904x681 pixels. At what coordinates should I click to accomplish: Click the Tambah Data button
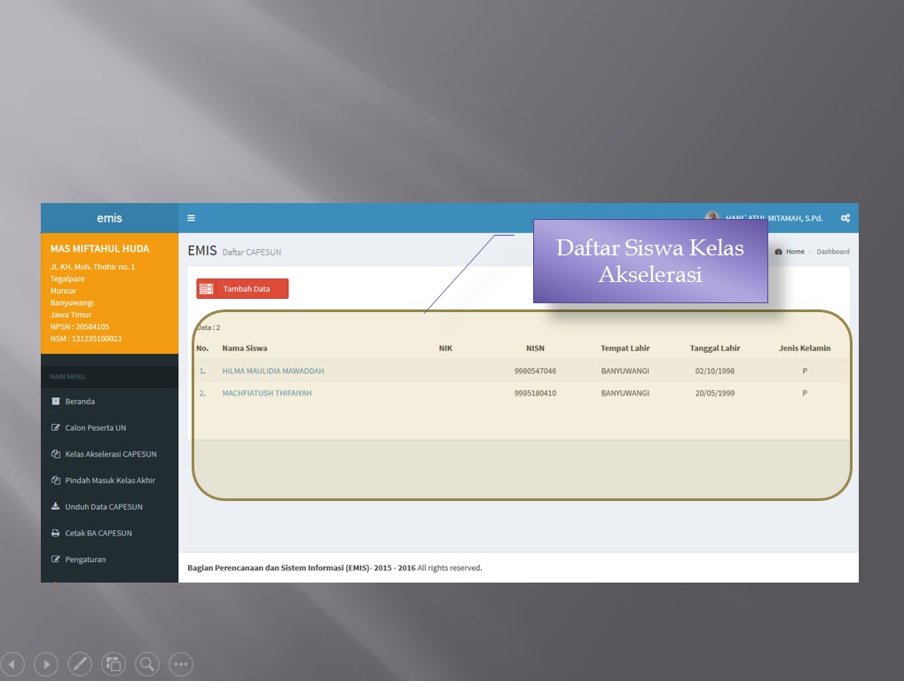(x=242, y=289)
